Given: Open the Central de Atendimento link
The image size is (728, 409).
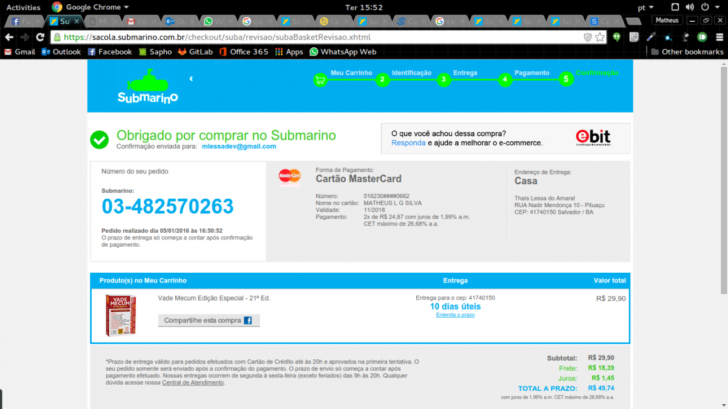Looking at the screenshot, I should pos(193,382).
